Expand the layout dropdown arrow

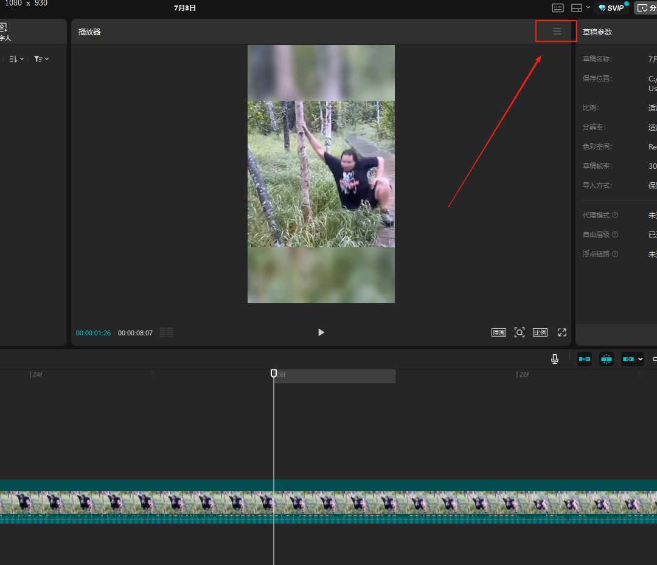[x=588, y=7]
